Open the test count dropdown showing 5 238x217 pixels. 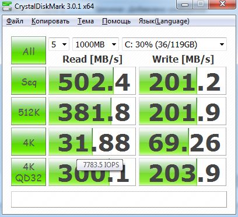[x=59, y=44]
